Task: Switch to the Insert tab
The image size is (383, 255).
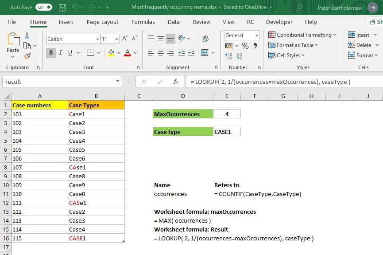Action: tap(66, 22)
